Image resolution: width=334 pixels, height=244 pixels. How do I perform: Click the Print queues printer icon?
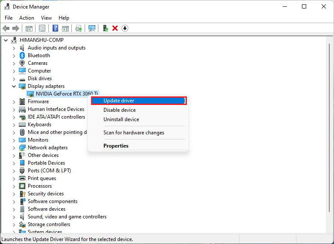[x=22, y=178]
